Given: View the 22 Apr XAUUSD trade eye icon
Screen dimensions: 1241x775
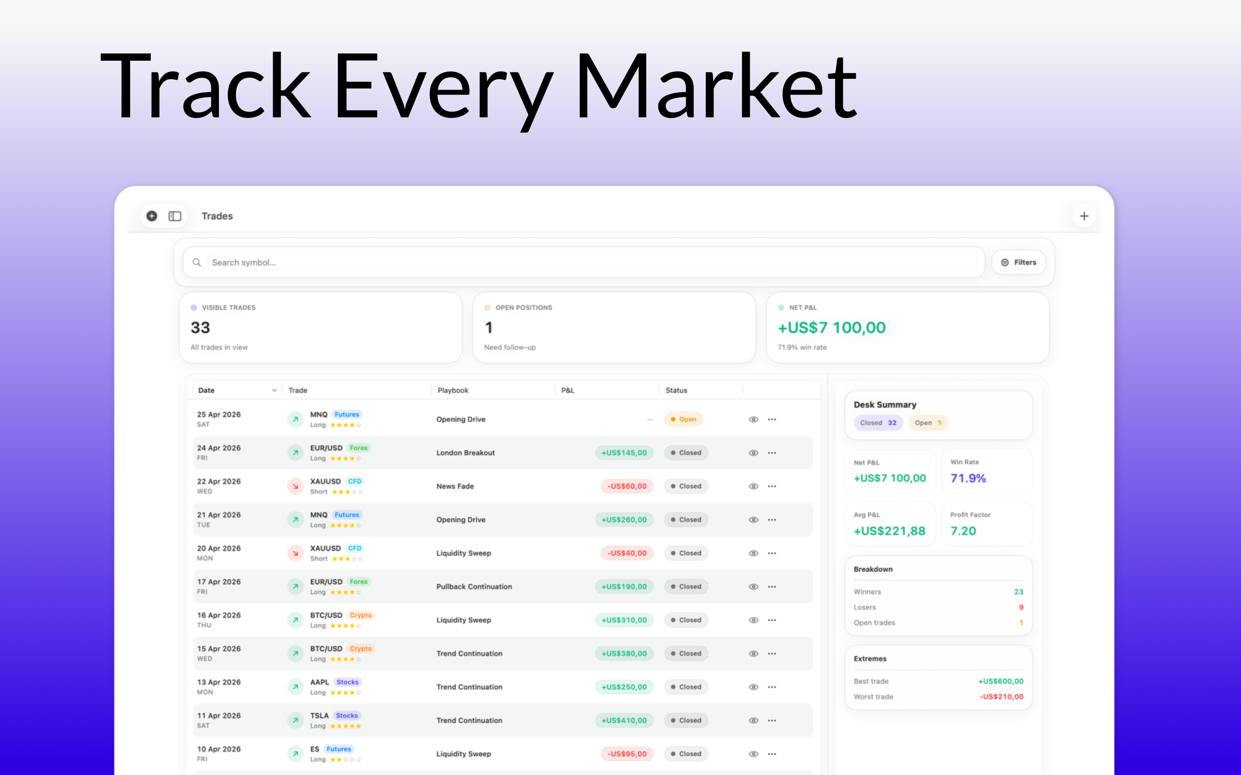Looking at the screenshot, I should [x=753, y=487].
